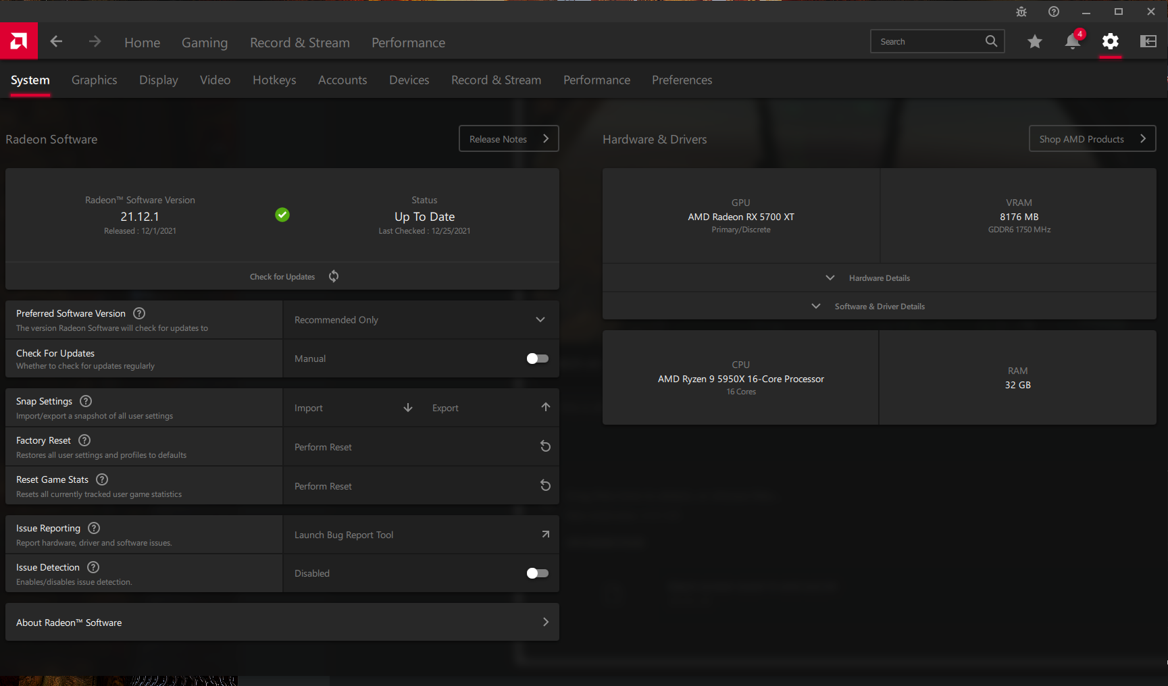The height and width of the screenshot is (686, 1168).
Task: Click Shop AMD Products button
Action: 1092,138
